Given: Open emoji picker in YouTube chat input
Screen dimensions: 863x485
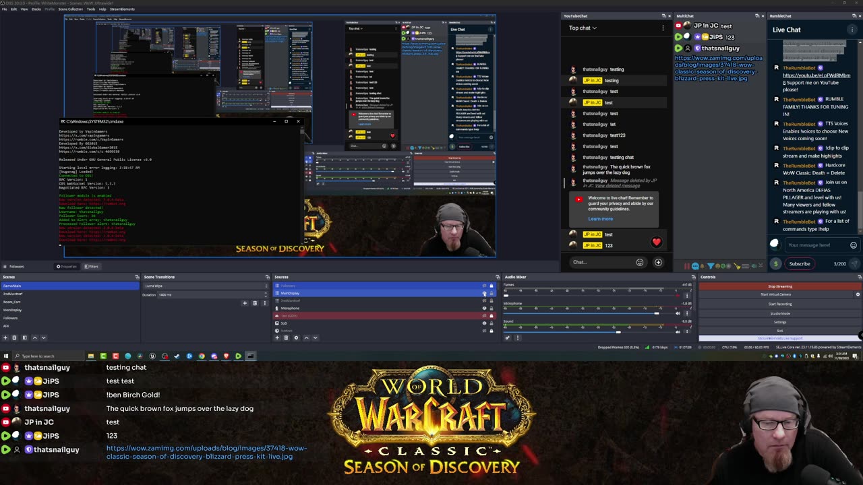Looking at the screenshot, I should click(640, 263).
